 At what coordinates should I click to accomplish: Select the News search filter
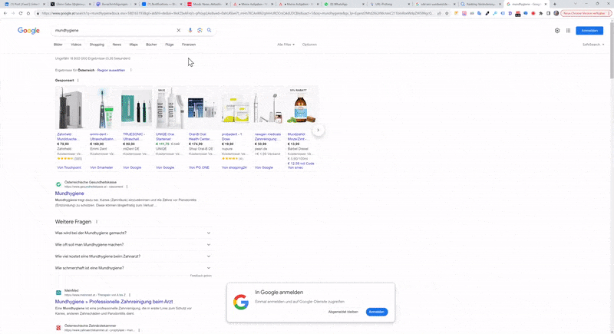point(117,45)
